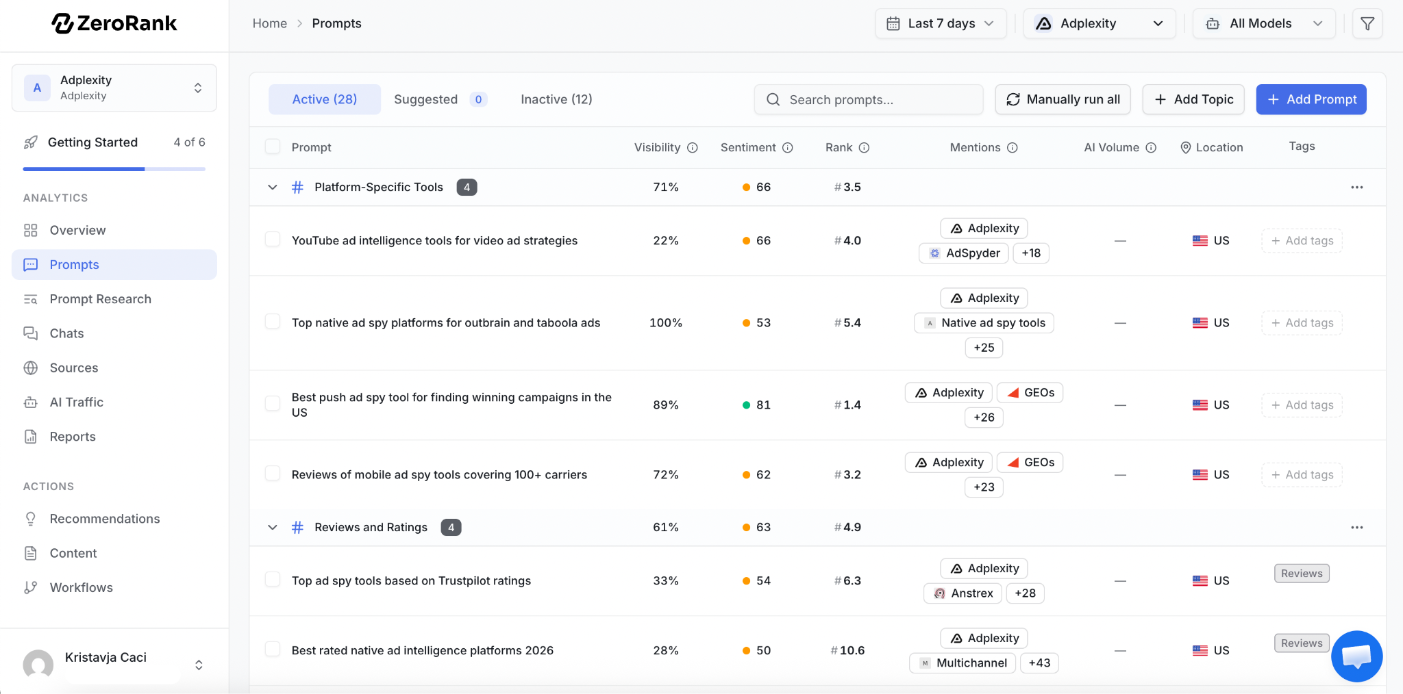This screenshot has height=694, width=1403.
Task: Click the Prompt Research icon
Action: 31,299
